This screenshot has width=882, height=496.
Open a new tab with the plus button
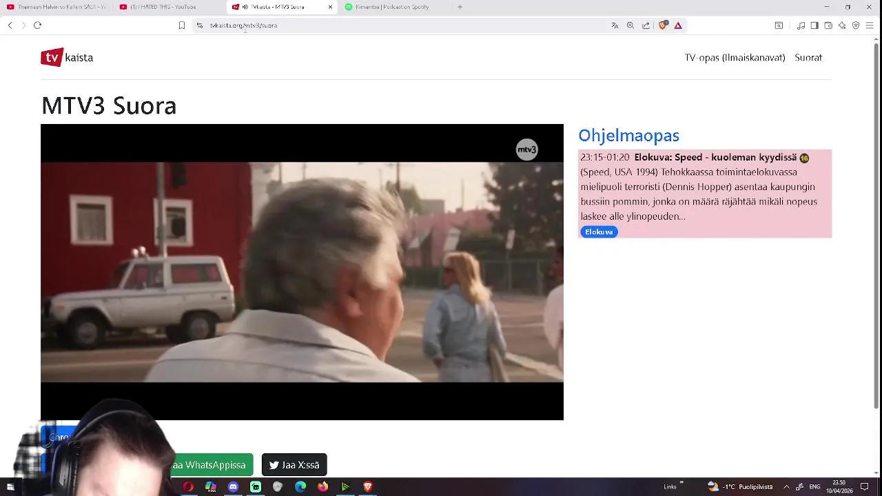click(460, 7)
